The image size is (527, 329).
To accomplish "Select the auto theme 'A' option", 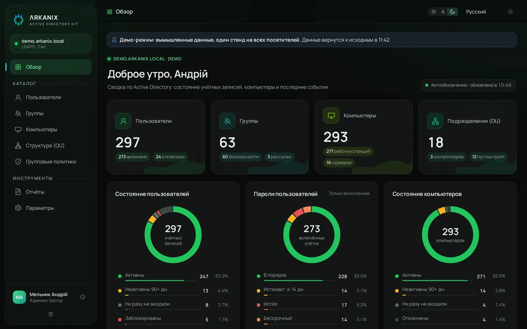I will [x=443, y=12].
